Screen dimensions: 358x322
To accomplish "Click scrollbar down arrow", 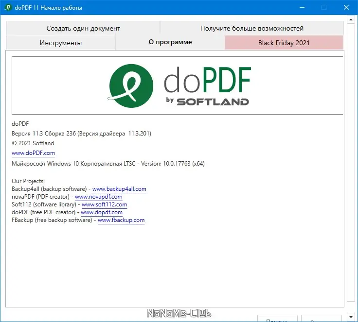I will pyautogui.click(x=351, y=317).
